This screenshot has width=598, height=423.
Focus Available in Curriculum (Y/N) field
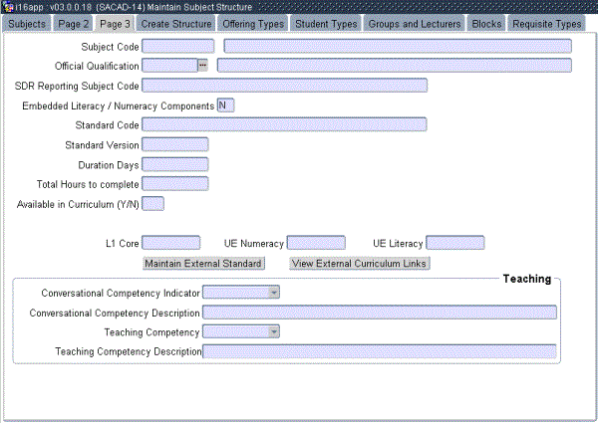click(152, 204)
